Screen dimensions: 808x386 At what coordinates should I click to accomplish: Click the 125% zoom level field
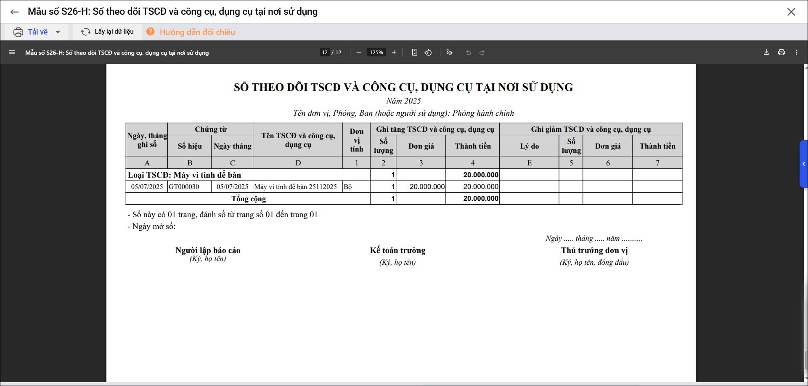point(376,53)
